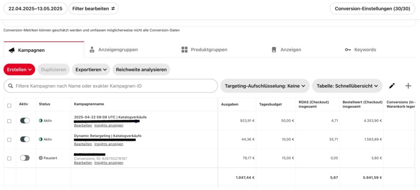Open the date range 22.04.2025–13.05.2025 picker
The image size is (420, 190).
click(x=35, y=9)
